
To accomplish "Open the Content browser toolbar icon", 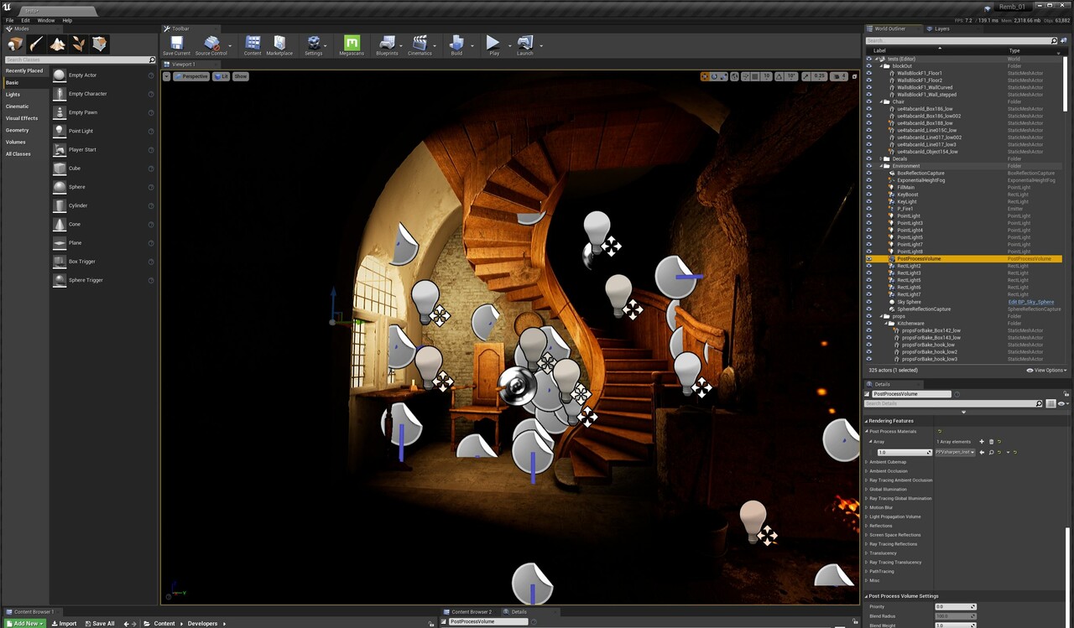I will (253, 45).
